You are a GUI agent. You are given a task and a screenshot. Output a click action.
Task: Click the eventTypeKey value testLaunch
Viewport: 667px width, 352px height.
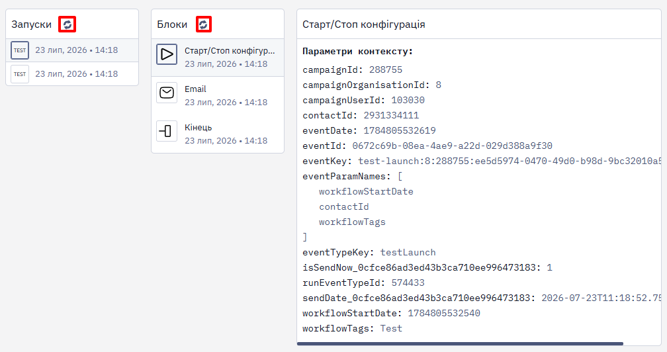(x=408, y=253)
